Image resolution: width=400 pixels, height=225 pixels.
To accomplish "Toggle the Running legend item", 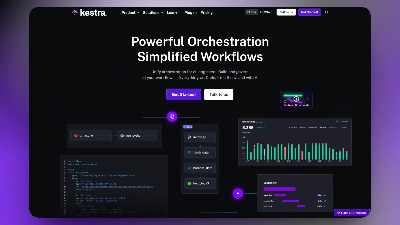I will click(x=333, y=127).
